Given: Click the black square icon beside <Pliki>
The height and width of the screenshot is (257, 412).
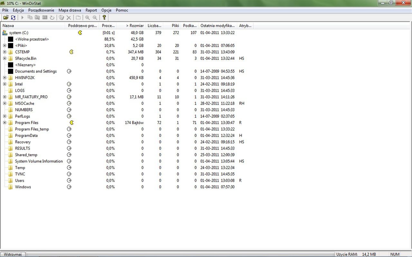Looking at the screenshot, I should point(11,45).
